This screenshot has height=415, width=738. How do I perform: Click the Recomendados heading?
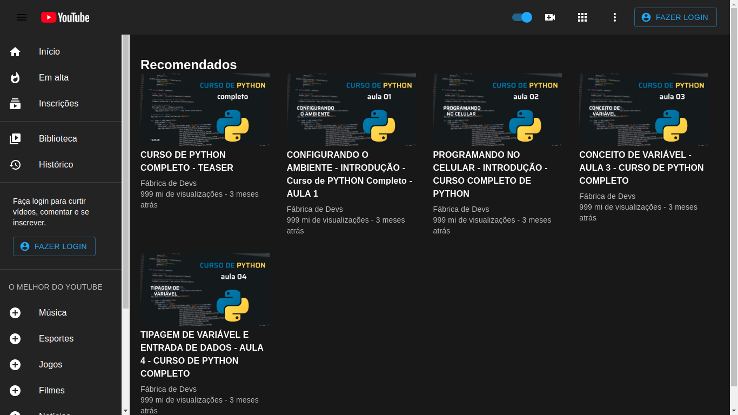189,65
